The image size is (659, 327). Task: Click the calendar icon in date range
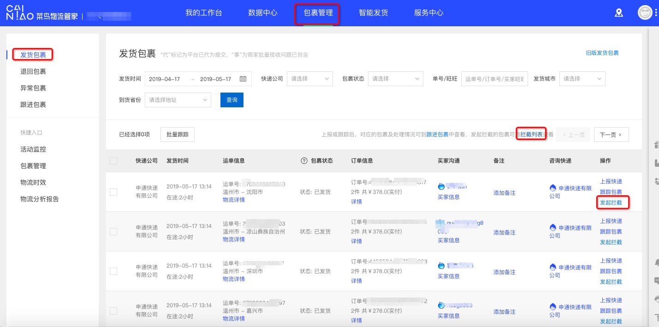click(243, 79)
